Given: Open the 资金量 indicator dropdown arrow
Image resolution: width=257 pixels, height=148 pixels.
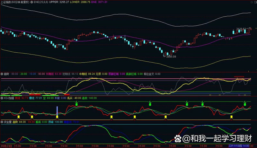Looking at the screenshot, I should pyautogui.click(x=2, y=122).
